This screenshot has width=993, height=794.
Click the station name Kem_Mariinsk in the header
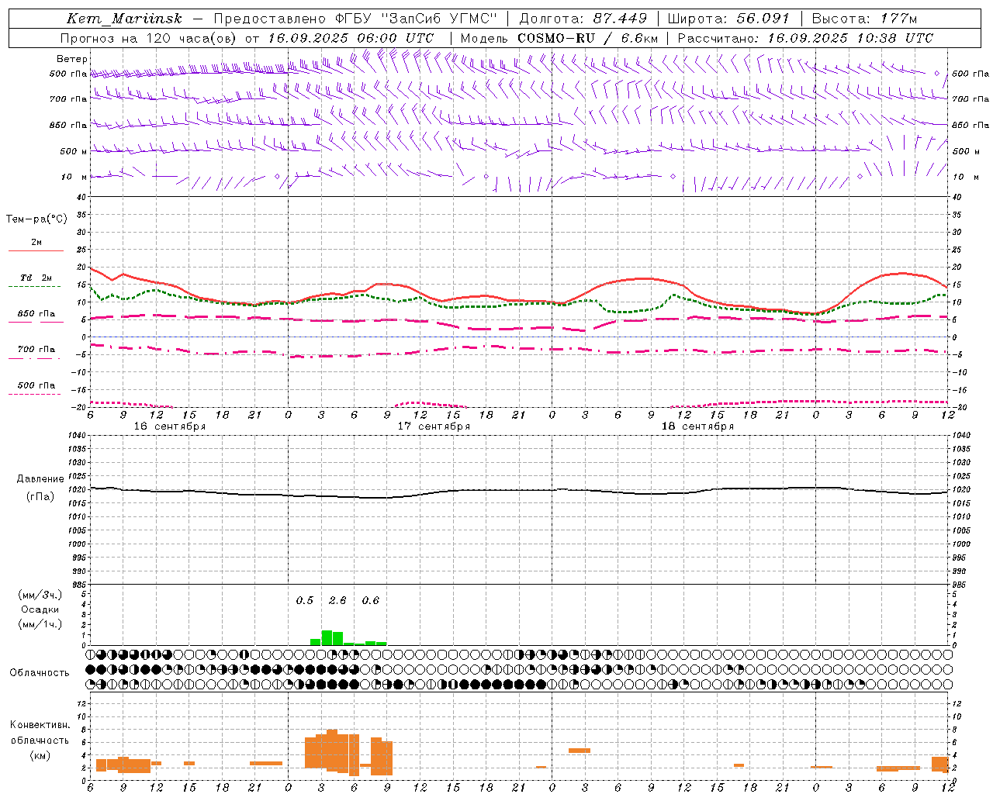[x=124, y=19]
